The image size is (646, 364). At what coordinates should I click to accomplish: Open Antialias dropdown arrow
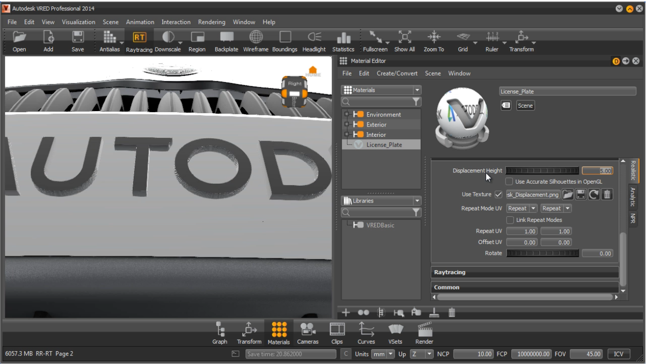pyautogui.click(x=122, y=42)
